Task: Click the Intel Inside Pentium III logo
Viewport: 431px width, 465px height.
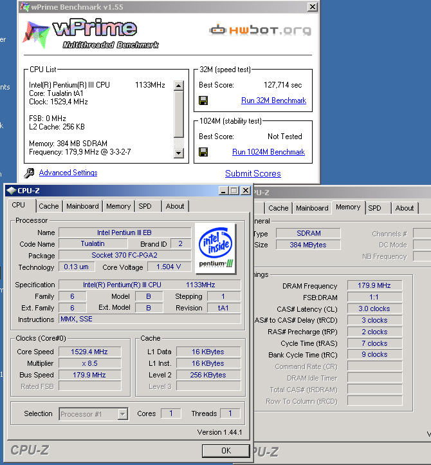Action: coord(215,248)
